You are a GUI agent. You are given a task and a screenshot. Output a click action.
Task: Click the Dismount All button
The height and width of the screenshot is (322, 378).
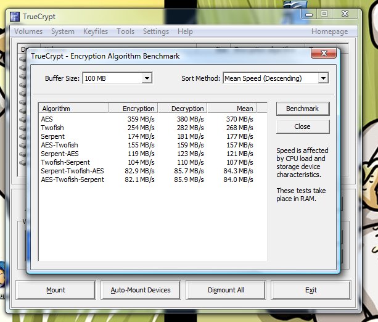point(226,290)
